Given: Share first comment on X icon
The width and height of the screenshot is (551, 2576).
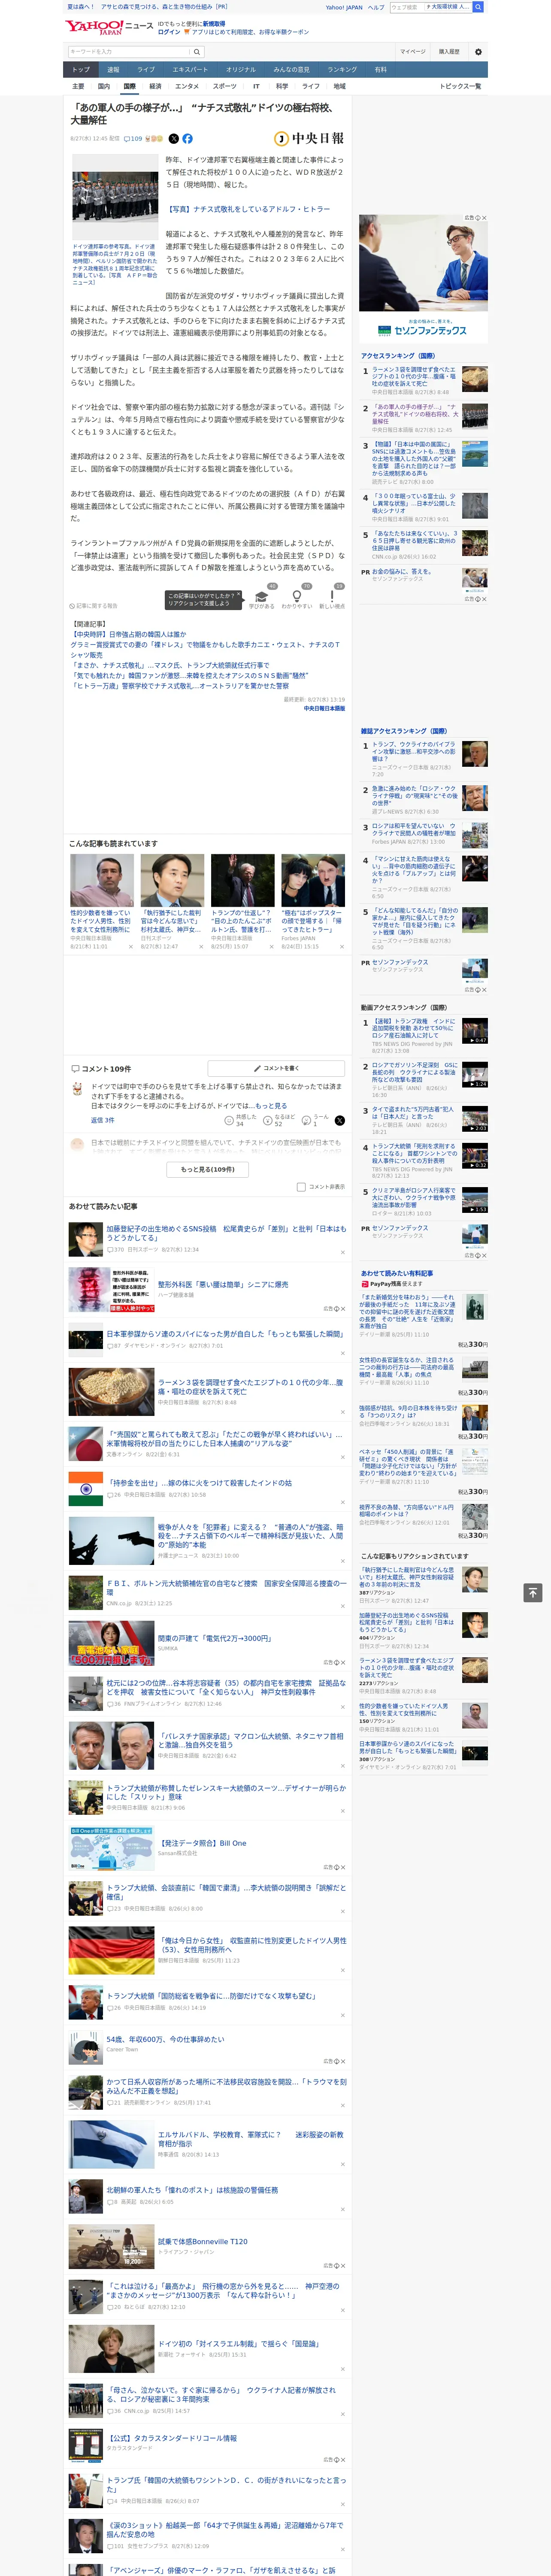Looking at the screenshot, I should pyautogui.click(x=340, y=1120).
